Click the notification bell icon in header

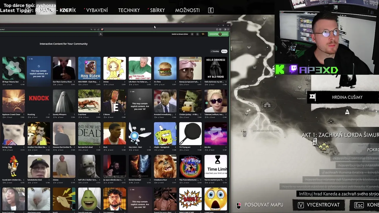197,34
